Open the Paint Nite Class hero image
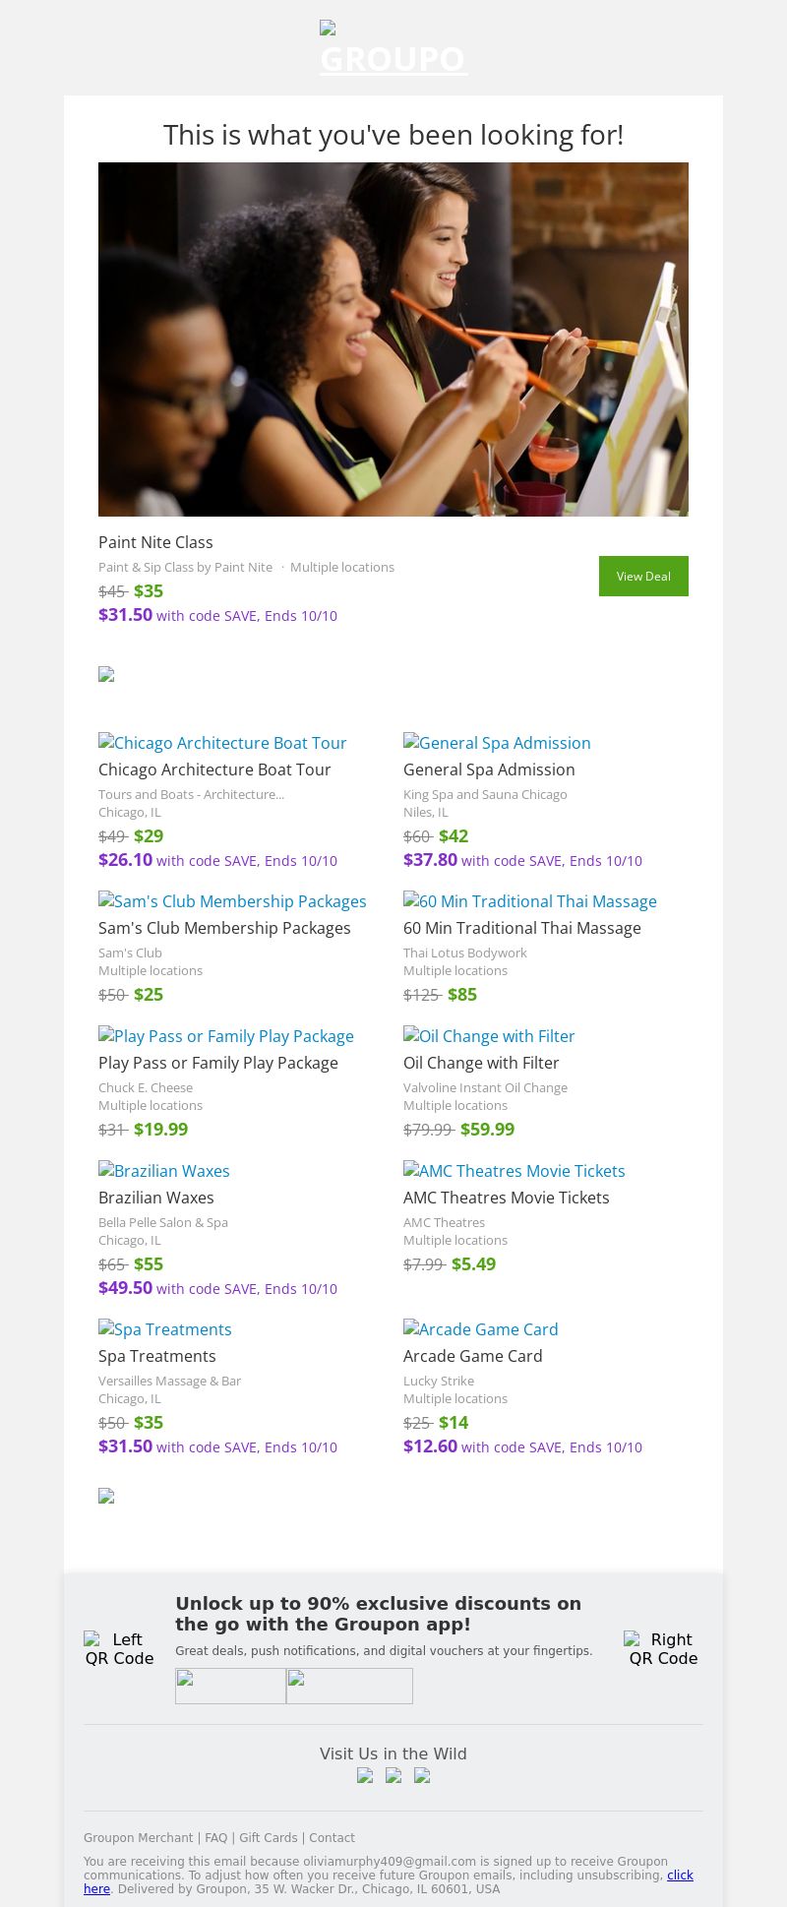 tap(393, 339)
